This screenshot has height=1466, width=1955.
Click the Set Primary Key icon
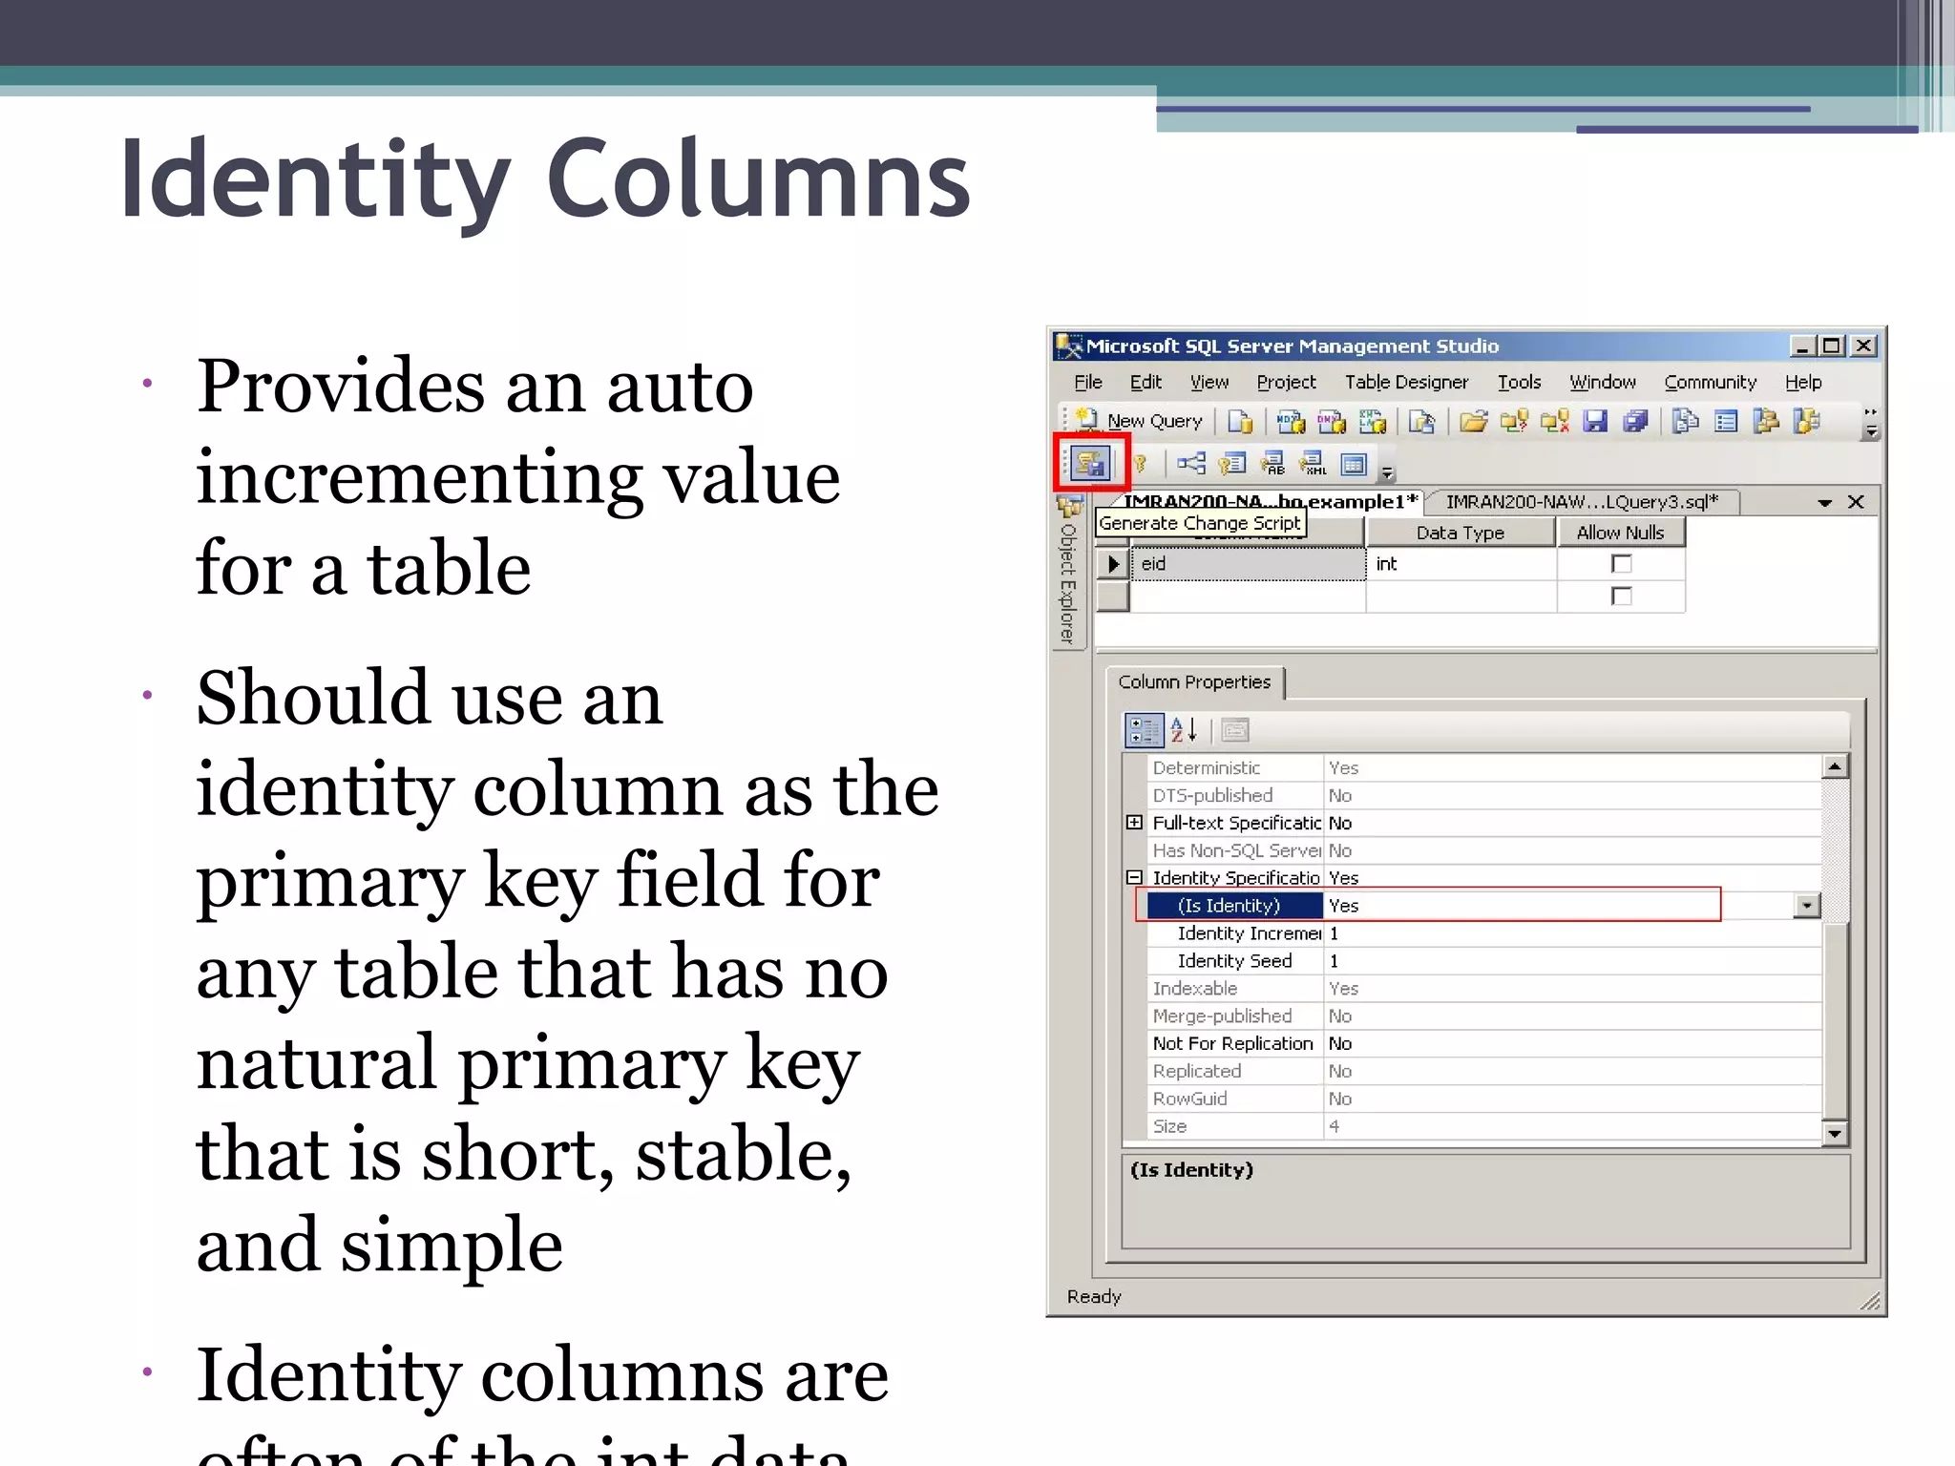(1140, 465)
